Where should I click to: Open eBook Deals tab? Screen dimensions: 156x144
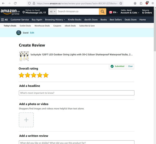pos(70,26)
